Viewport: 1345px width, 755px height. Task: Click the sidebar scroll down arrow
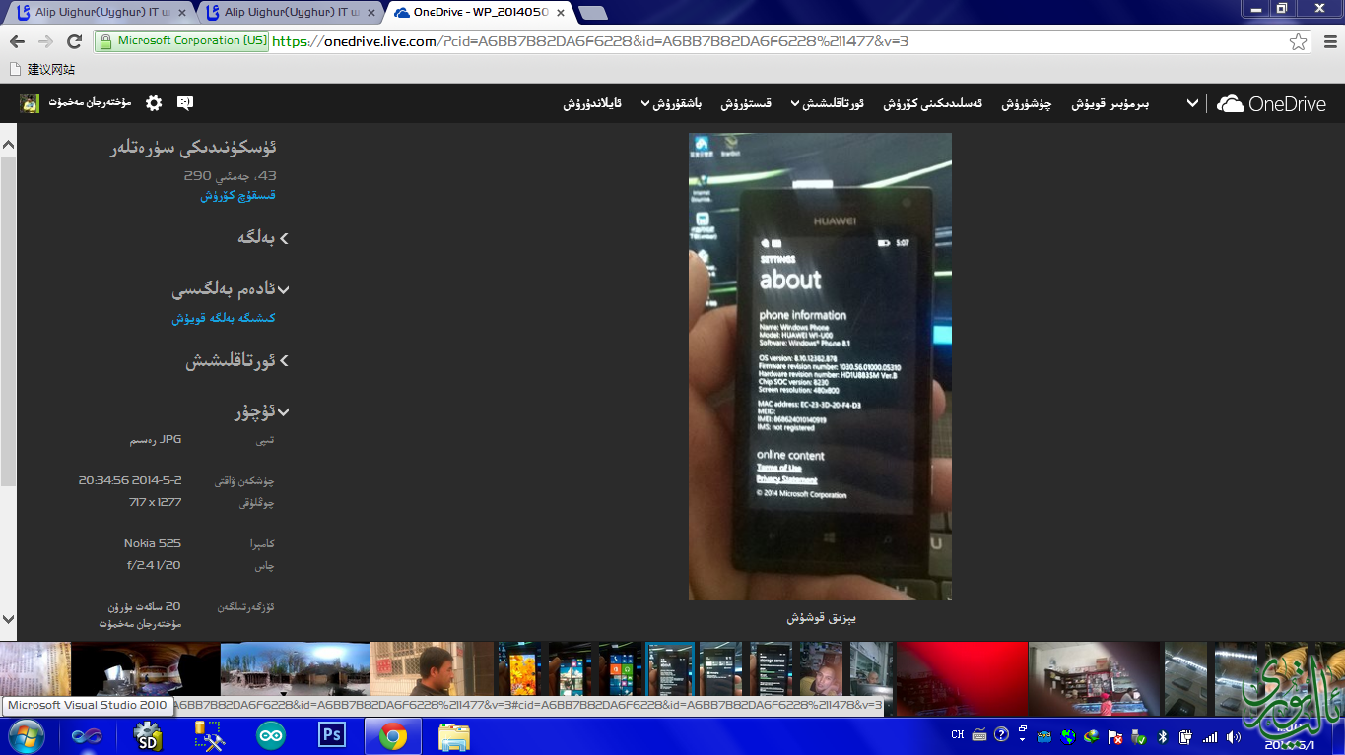click(x=8, y=620)
